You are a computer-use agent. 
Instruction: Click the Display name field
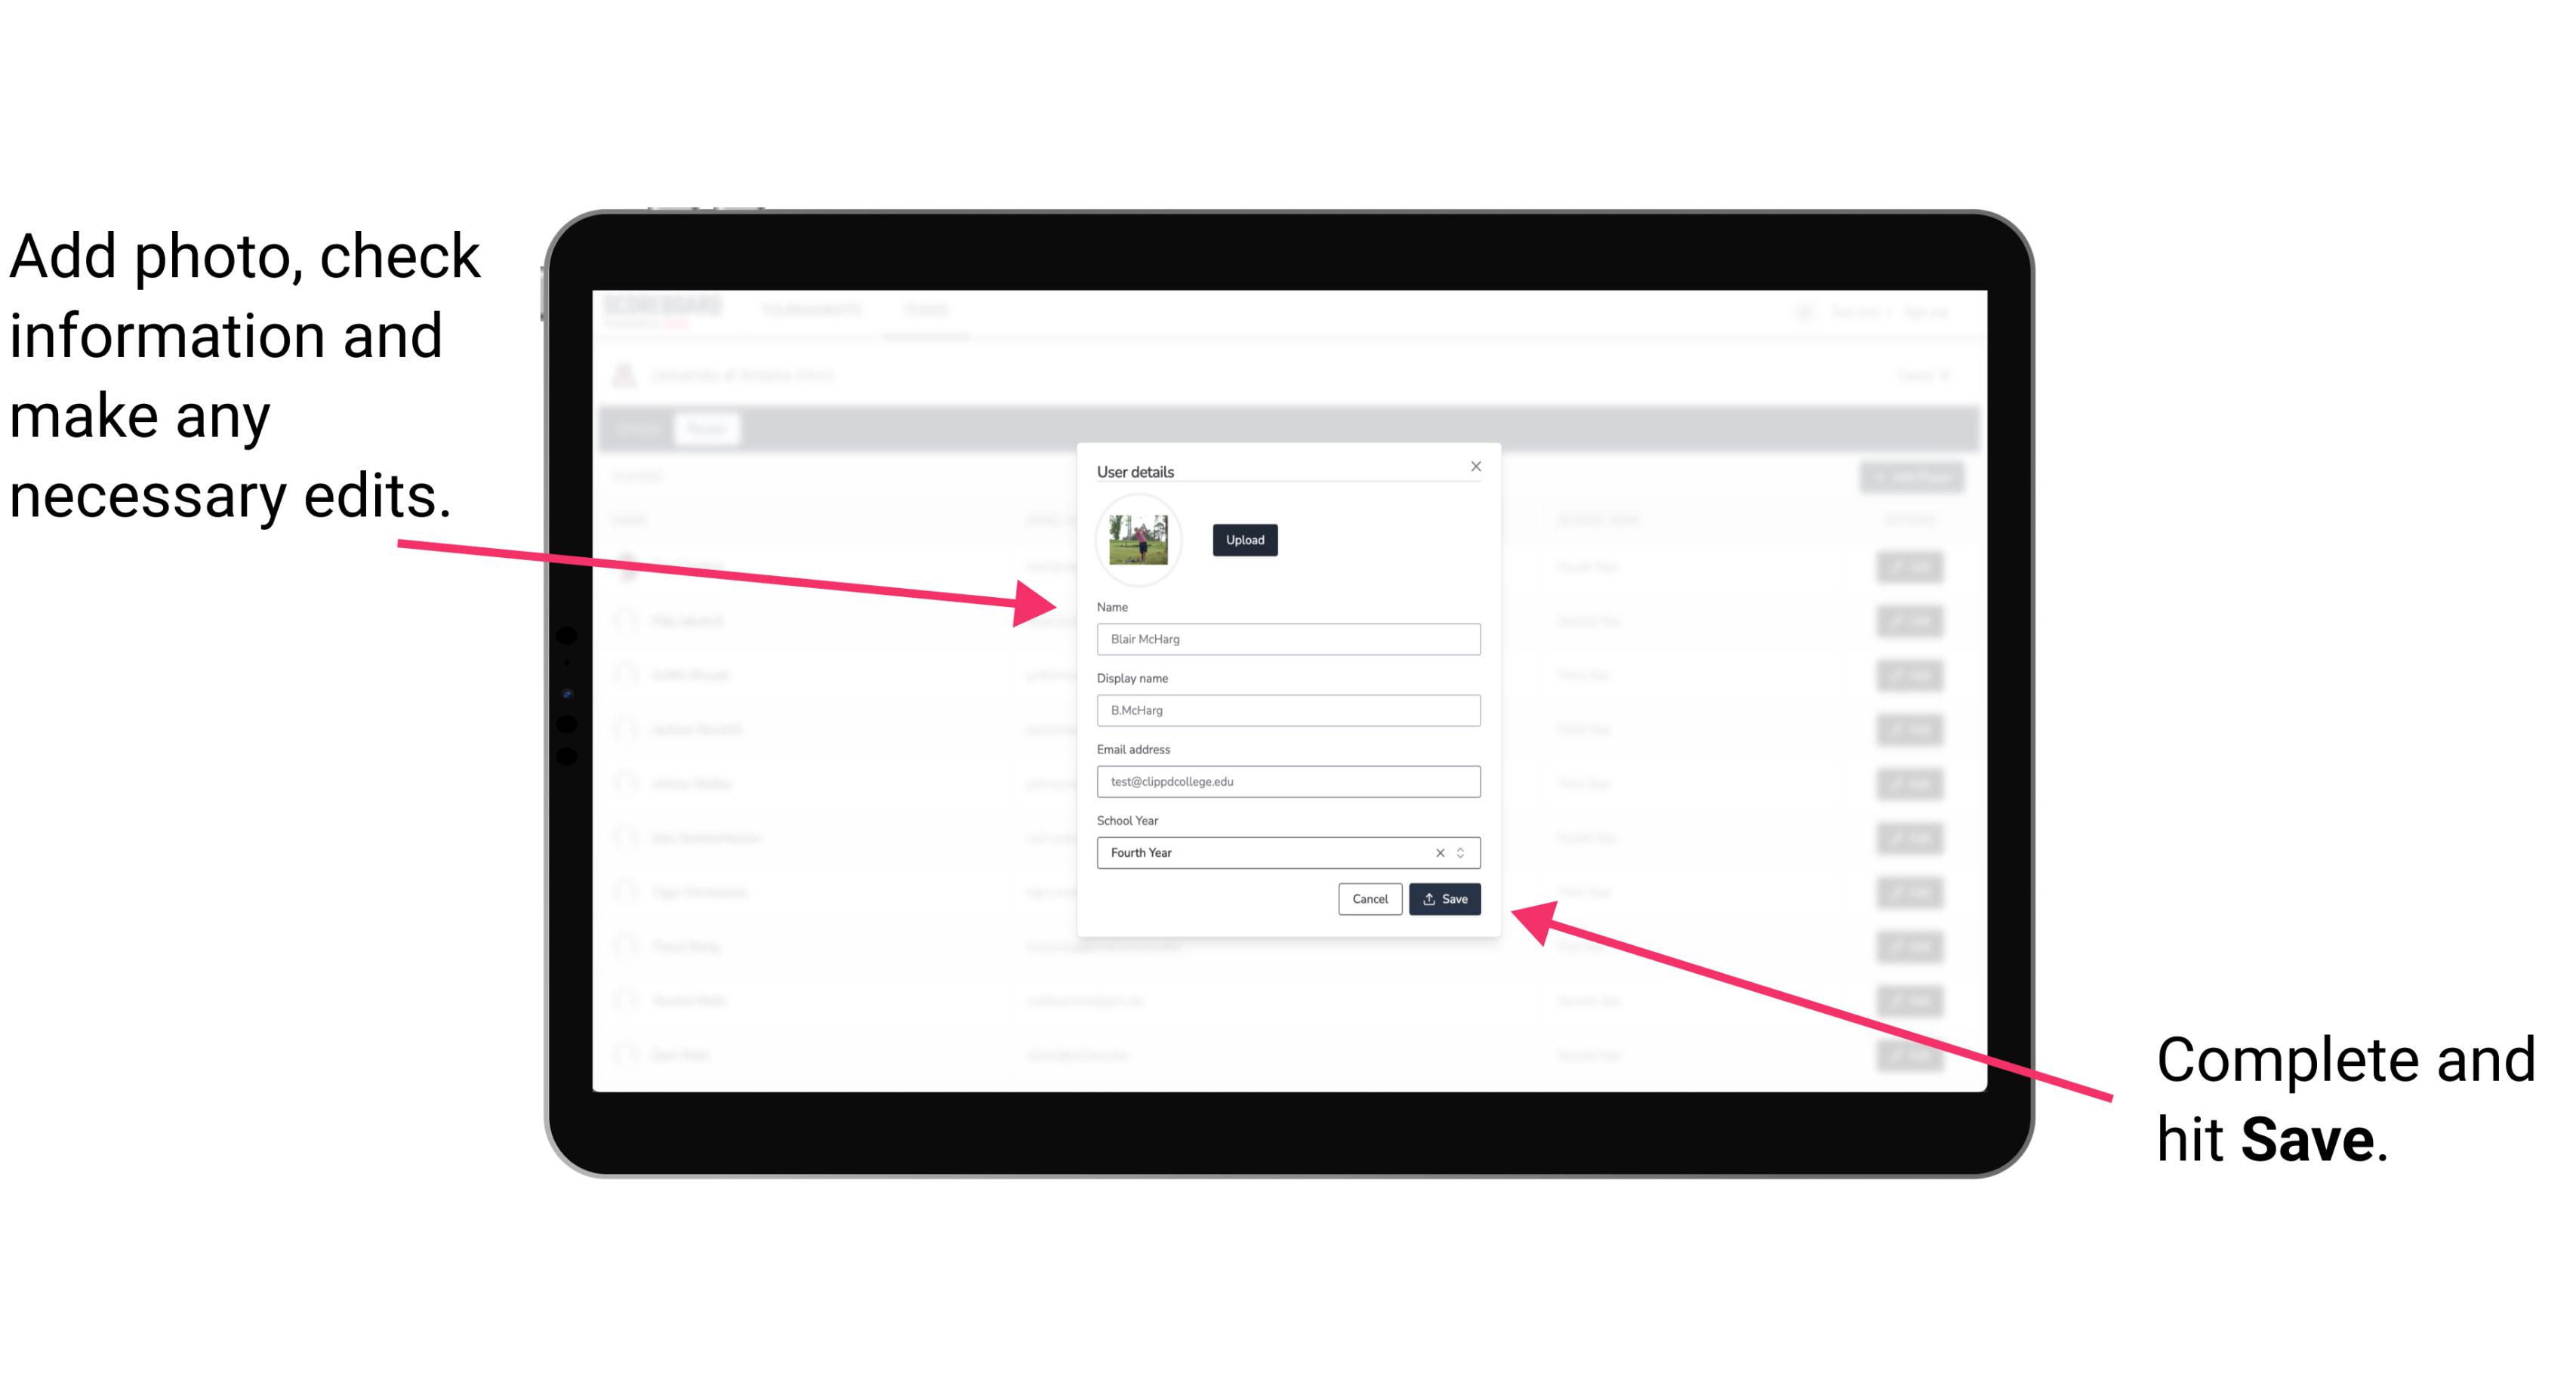[x=1289, y=710]
